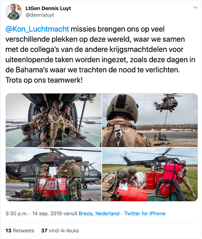The image size is (202, 239).
Task: Click the tweet body text
Action: tap(100, 54)
